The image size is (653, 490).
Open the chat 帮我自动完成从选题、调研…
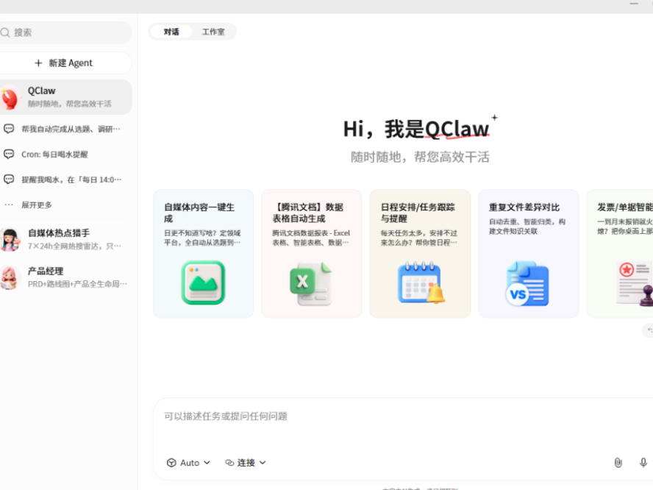point(65,129)
